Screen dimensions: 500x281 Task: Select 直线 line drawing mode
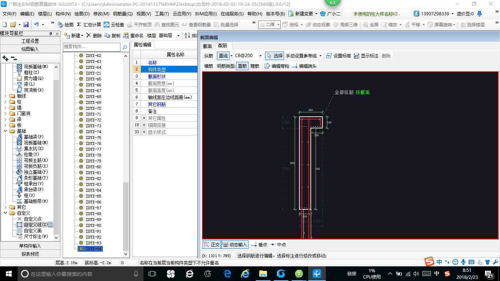click(x=223, y=56)
